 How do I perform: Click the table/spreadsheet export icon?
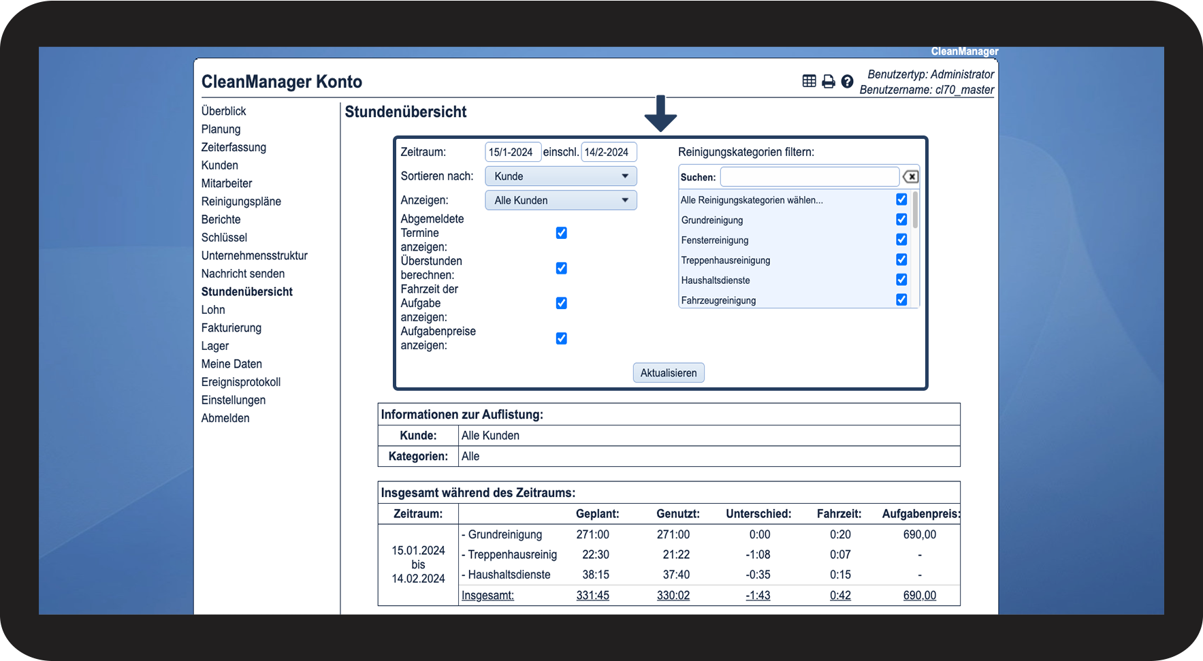809,82
